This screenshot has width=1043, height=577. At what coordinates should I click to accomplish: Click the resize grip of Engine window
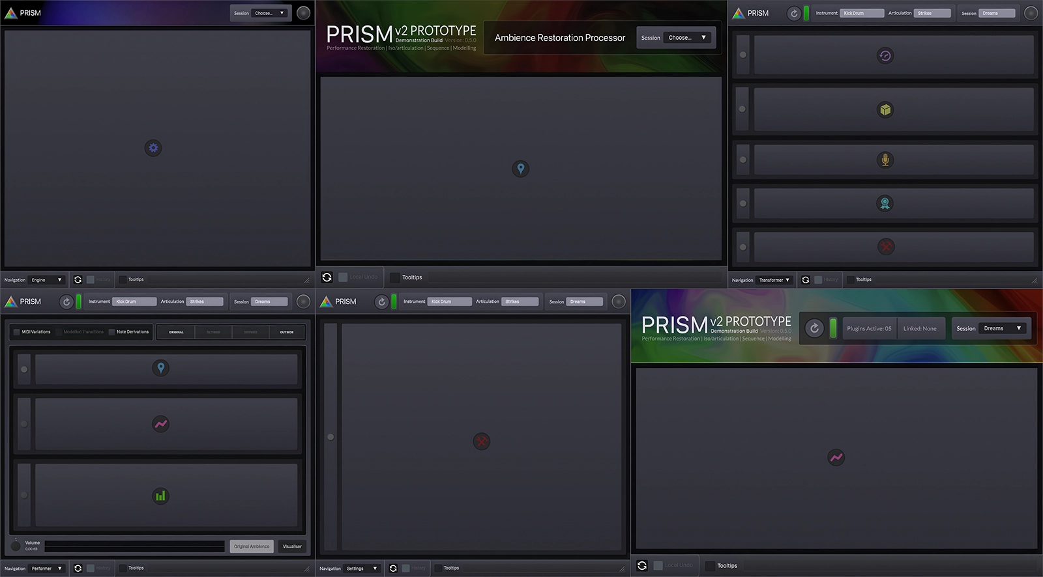(306, 280)
